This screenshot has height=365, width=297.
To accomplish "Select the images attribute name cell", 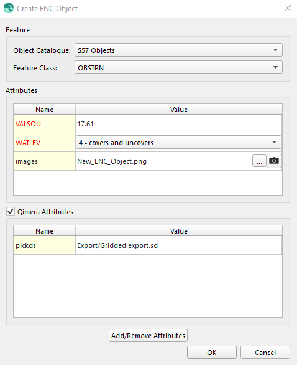I will [45, 161].
